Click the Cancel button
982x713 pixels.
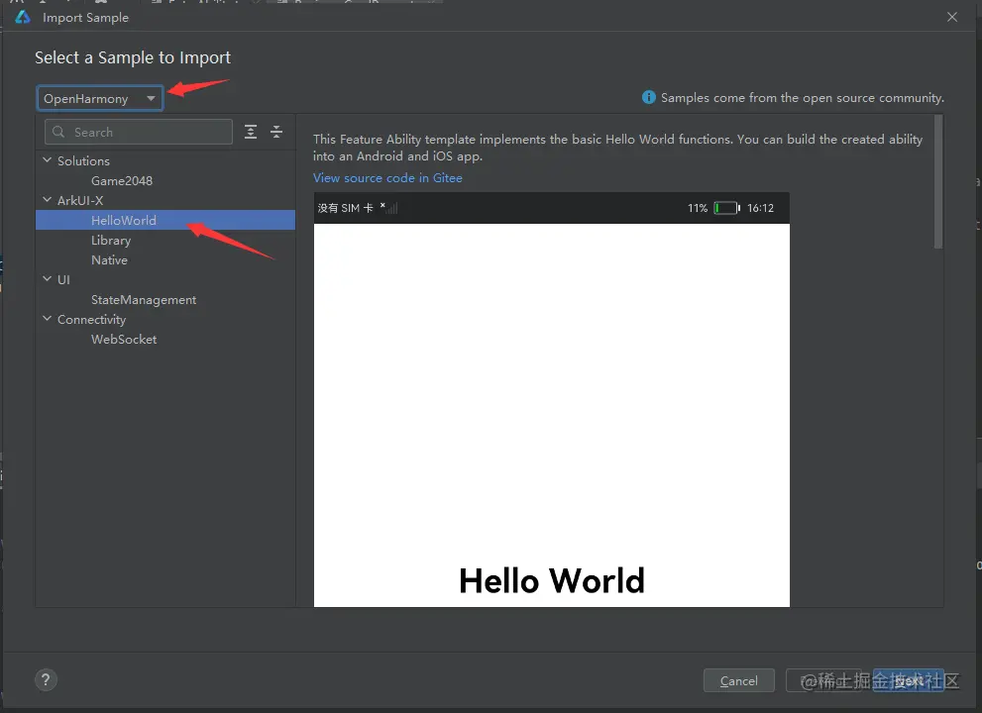739,680
